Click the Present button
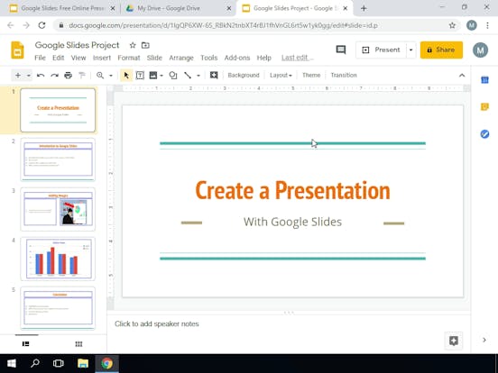Screen dimensions: 498x373 click(x=381, y=50)
